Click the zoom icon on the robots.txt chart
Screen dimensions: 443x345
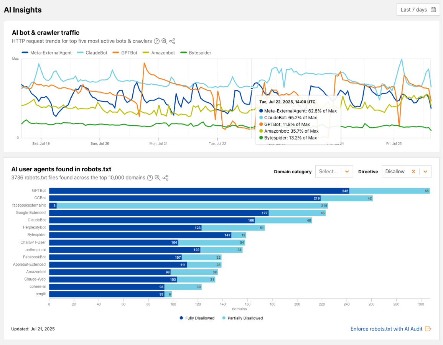[157, 177]
